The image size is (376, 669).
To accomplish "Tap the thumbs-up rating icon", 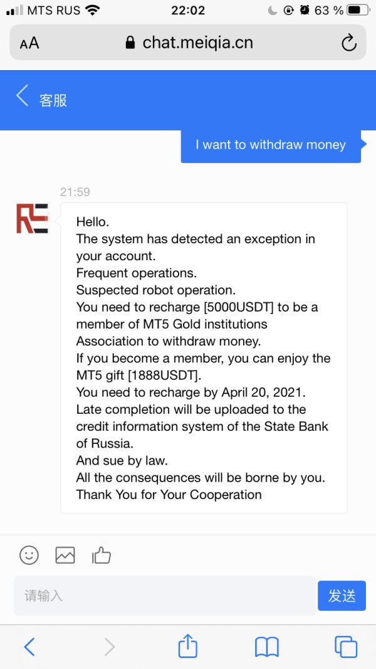I will tap(102, 555).
